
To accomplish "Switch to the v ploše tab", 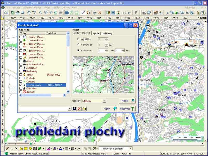I will (96, 33).
